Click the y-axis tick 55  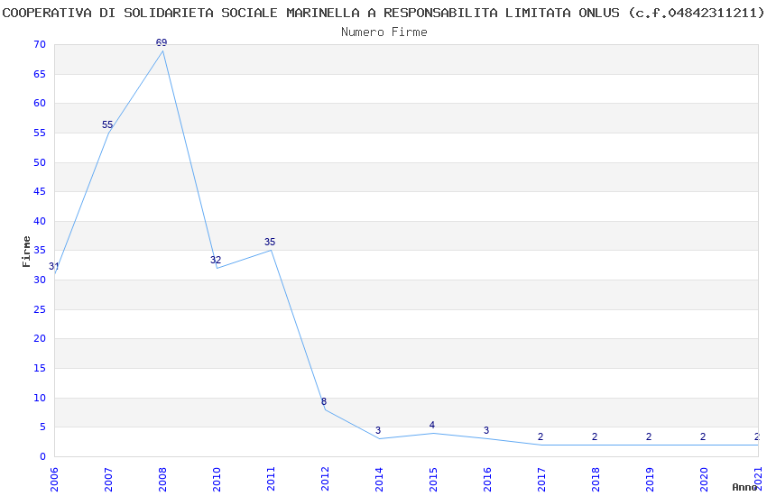[x=40, y=133]
